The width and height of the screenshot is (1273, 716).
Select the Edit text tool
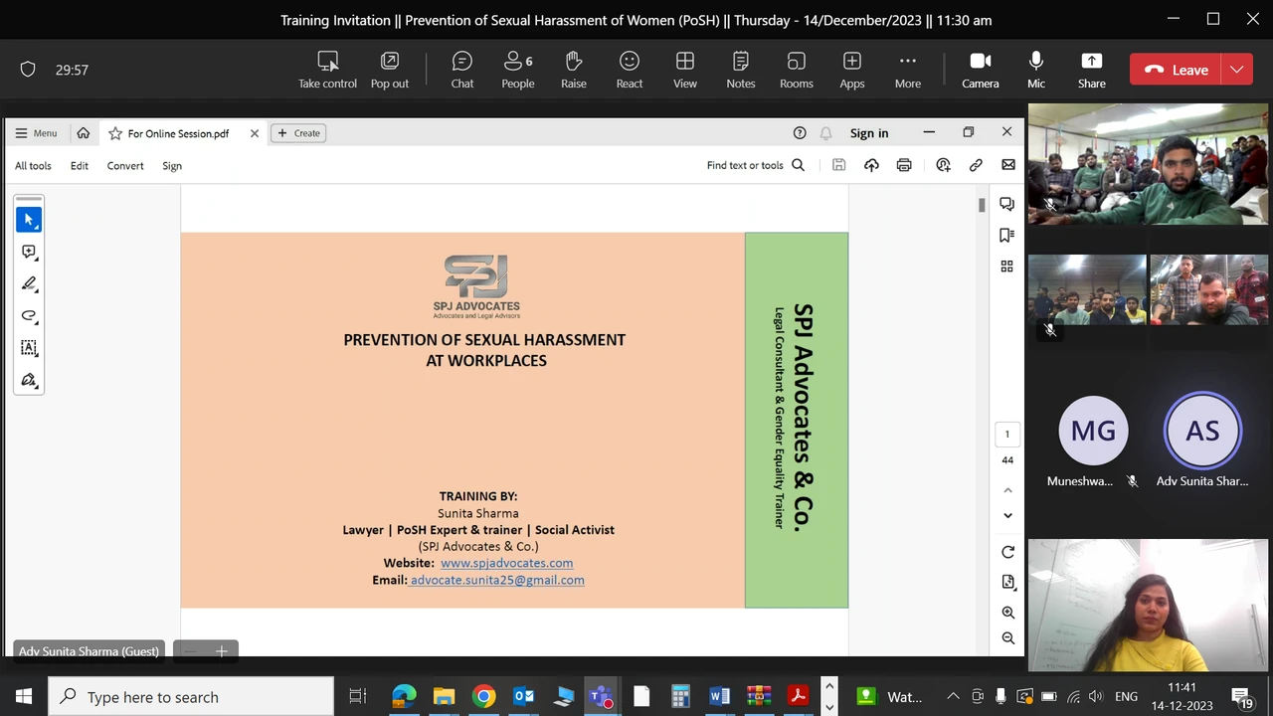click(x=29, y=348)
